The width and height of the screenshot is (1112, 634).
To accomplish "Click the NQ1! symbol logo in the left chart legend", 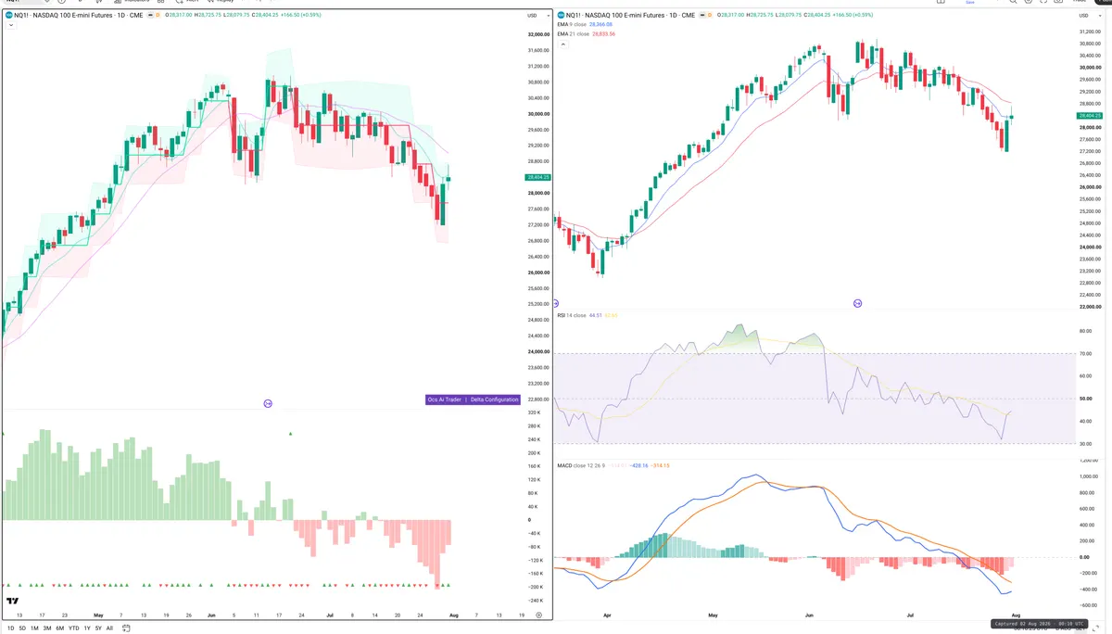I will tap(8, 16).
